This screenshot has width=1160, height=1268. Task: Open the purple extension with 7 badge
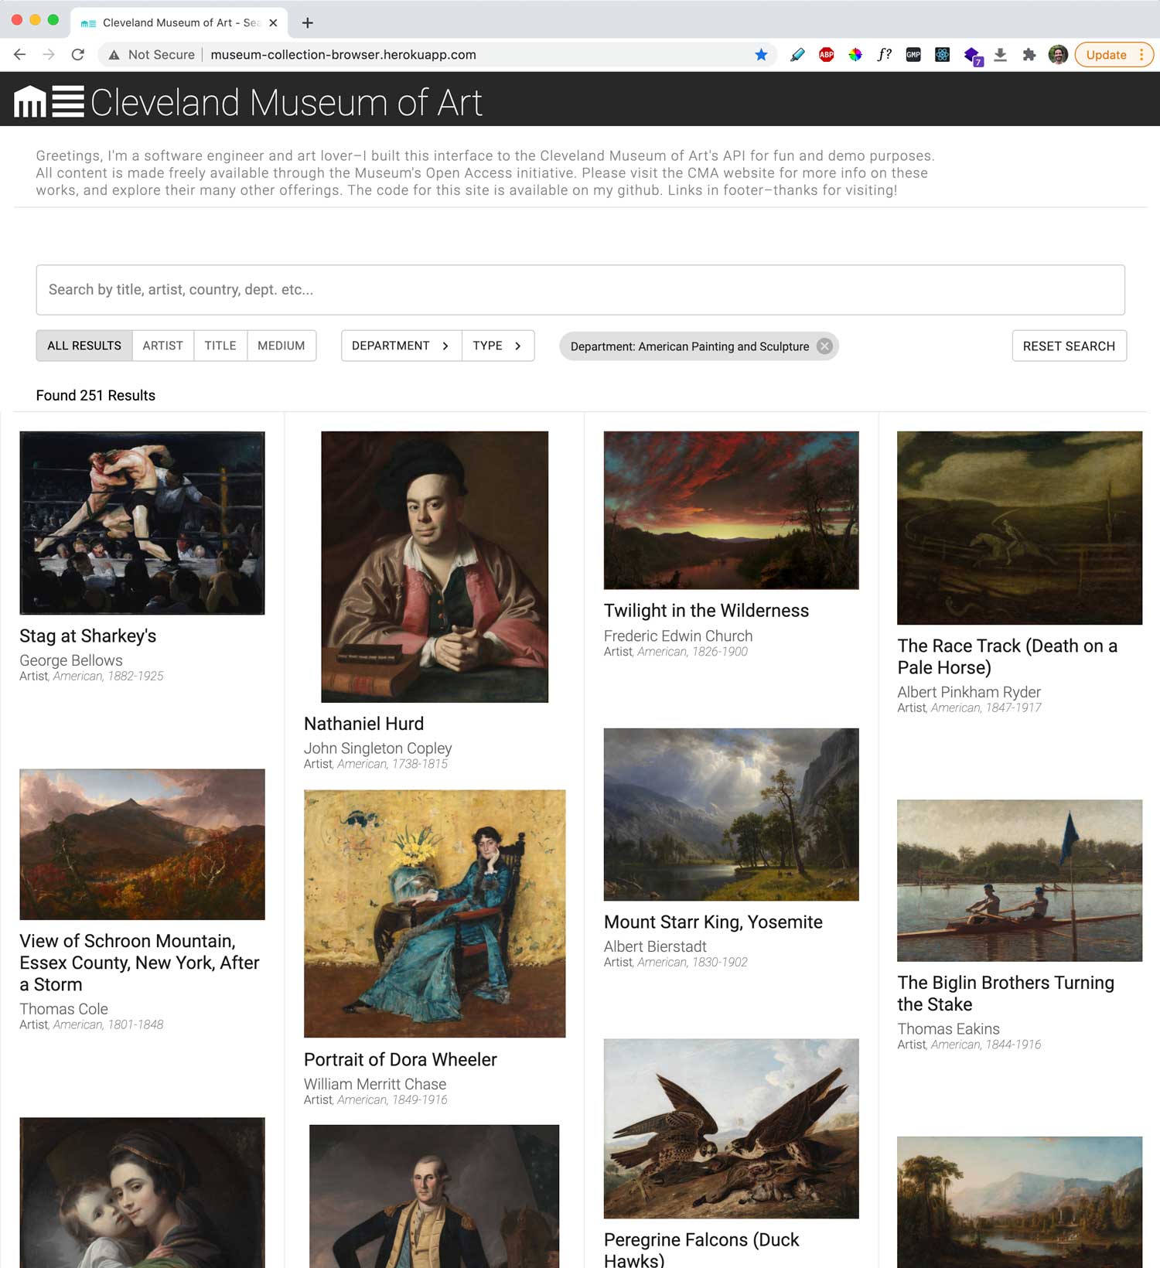(x=973, y=56)
